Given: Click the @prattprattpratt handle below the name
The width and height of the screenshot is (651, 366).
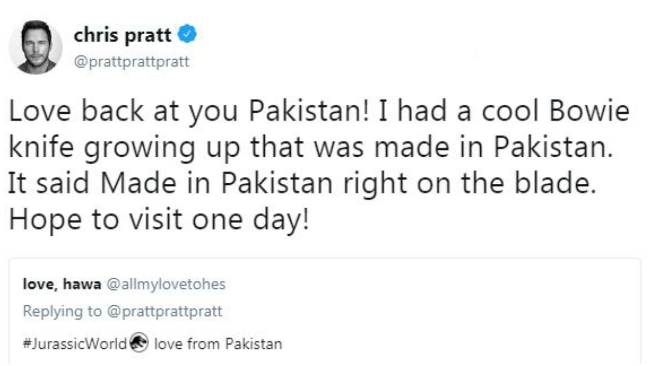Looking at the screenshot, I should (x=132, y=61).
